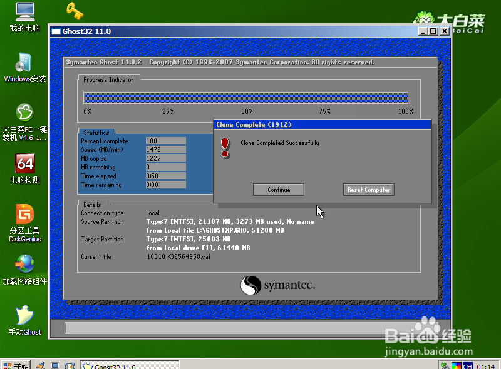
Task: Click the MB remaining value 0
Action: click(166, 167)
